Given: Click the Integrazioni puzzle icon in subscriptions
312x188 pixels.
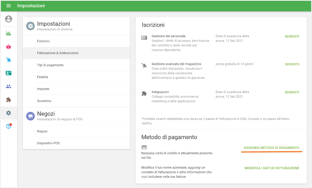Looking at the screenshot, I should click(x=144, y=93).
